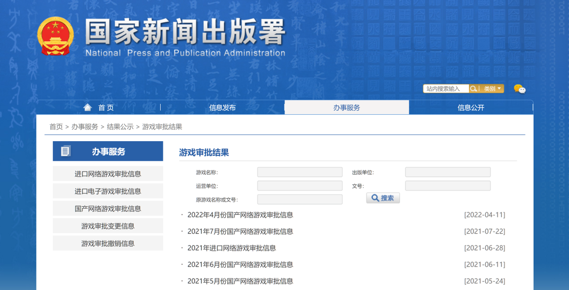Image resolution: width=569 pixels, height=290 pixels.
Task: Open the 信息公开 menu
Action: (471, 108)
